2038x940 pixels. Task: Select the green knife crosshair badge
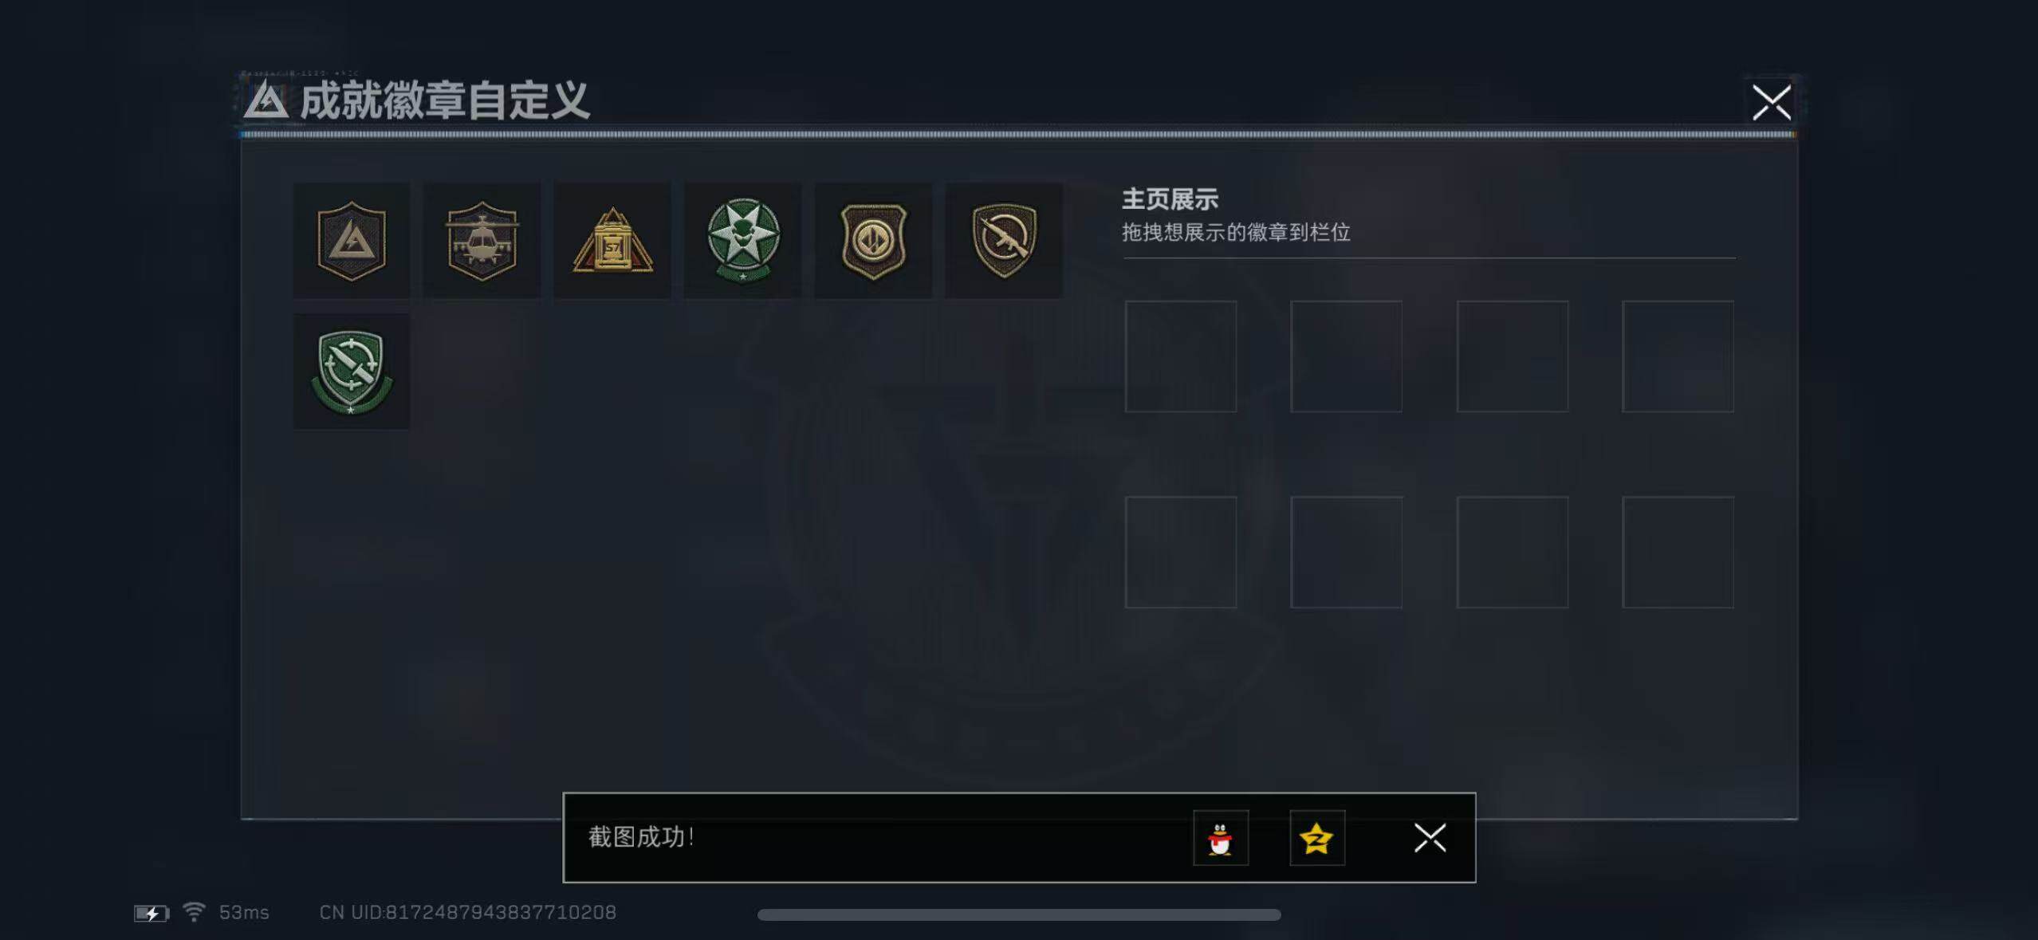[x=352, y=372]
